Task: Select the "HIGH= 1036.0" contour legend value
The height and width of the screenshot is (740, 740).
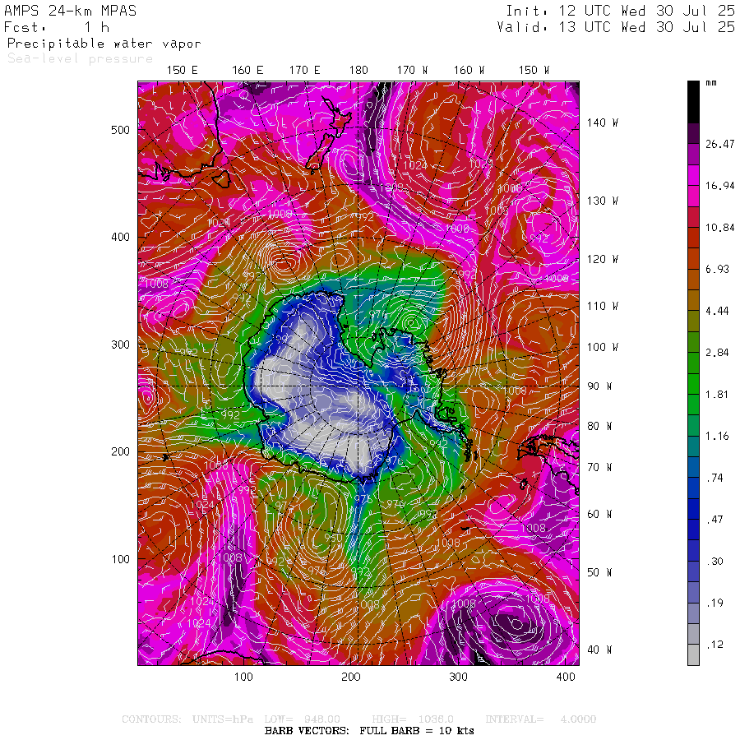Action: pos(413,719)
